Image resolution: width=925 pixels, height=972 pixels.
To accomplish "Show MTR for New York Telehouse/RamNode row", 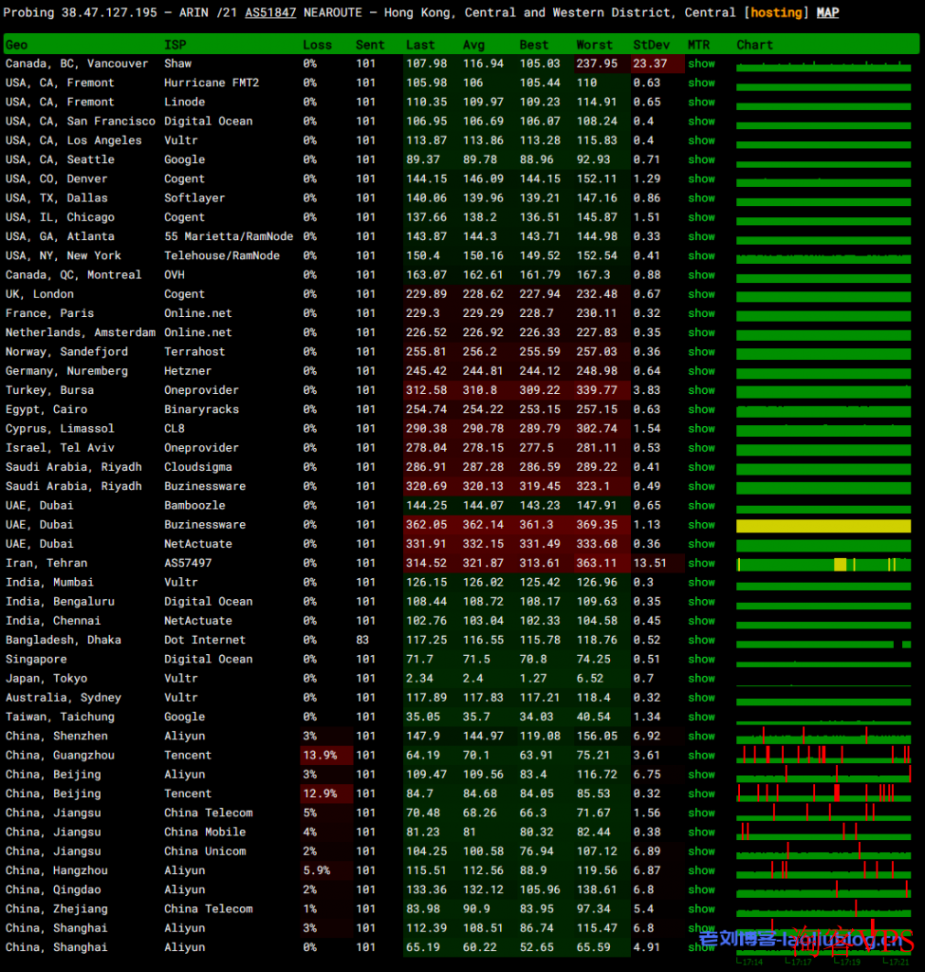I will tap(701, 255).
